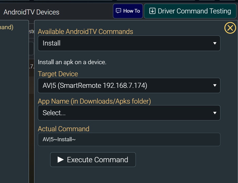Open the How To help button
The height and width of the screenshot is (183, 238).
[x=128, y=11]
